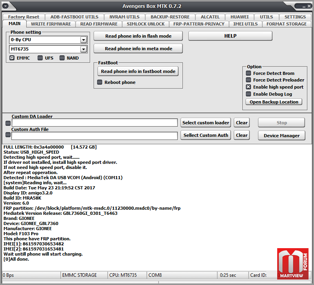Open the Factory Reset tab
This screenshot has height=285, width=314.
[x=23, y=17]
